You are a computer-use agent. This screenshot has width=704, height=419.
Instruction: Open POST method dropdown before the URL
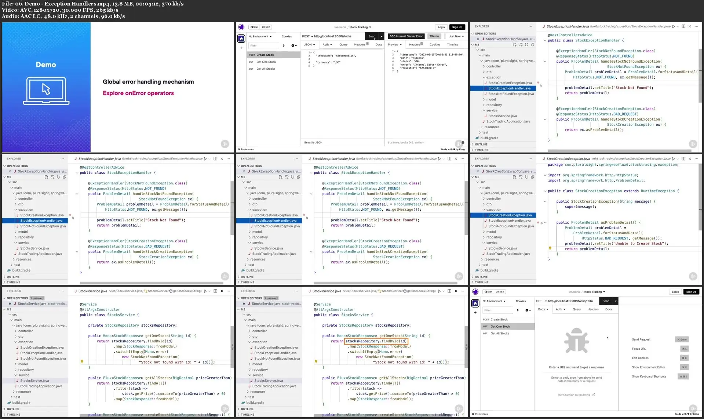[307, 36]
